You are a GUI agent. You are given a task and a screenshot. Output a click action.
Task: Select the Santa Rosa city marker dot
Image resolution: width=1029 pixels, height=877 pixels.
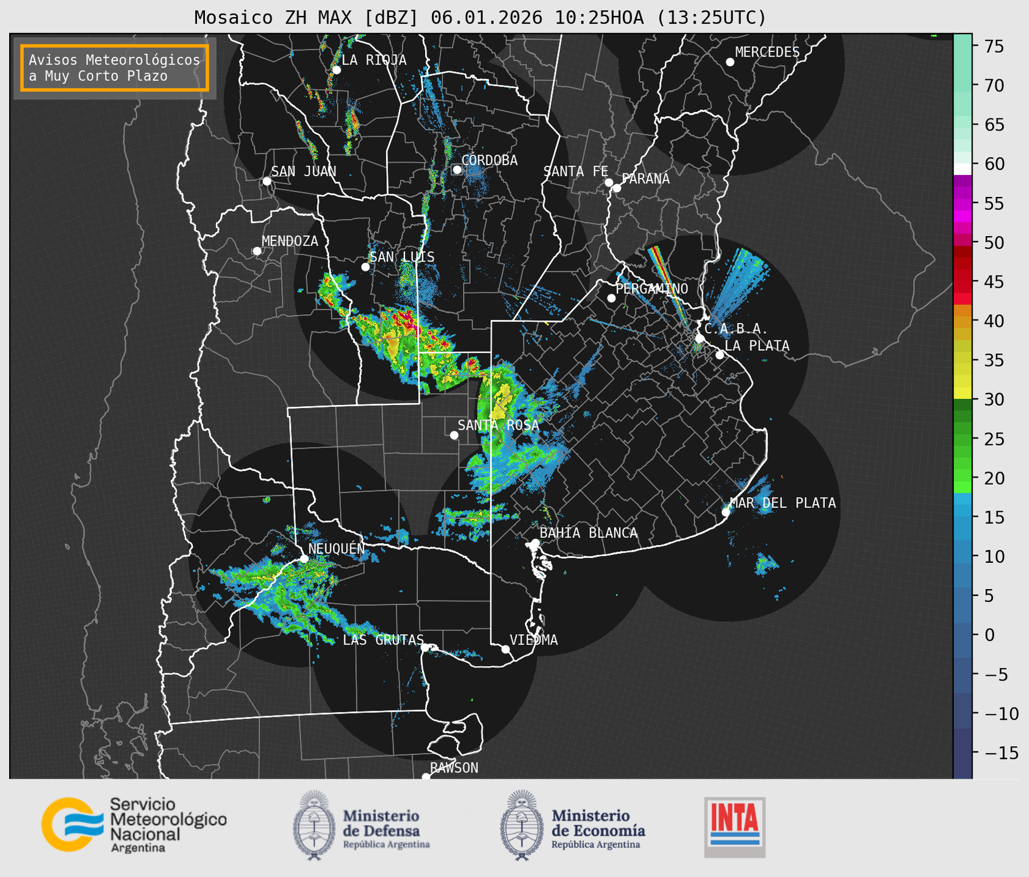454,435
